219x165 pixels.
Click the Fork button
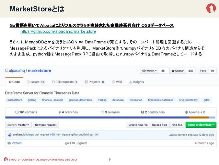203,71
